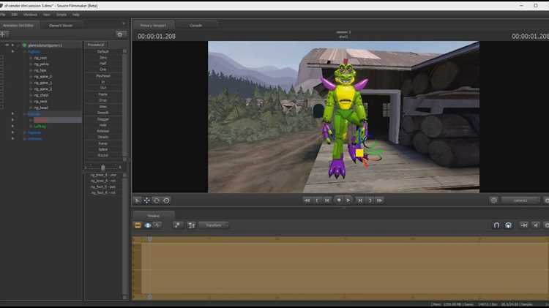Jump to the last frame
The image size is (549, 308).
point(379,200)
